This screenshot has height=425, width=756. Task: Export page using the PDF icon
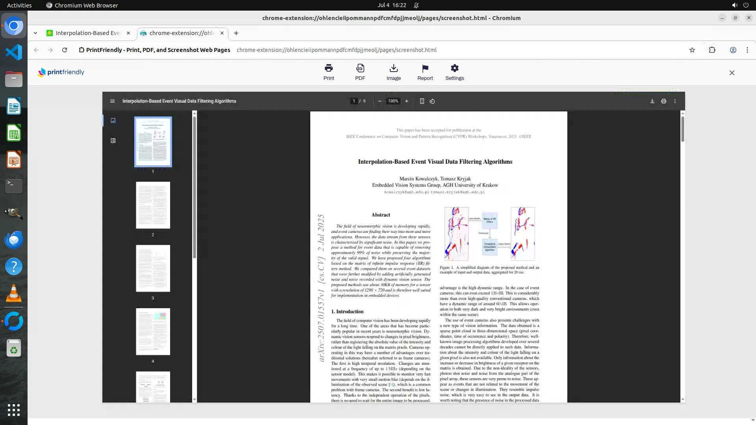coord(360,68)
